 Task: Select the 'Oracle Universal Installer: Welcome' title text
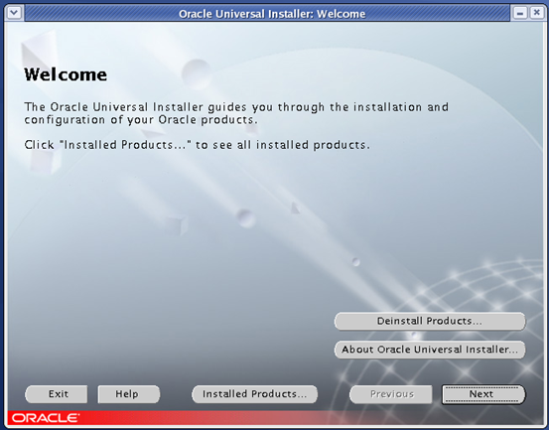[272, 14]
